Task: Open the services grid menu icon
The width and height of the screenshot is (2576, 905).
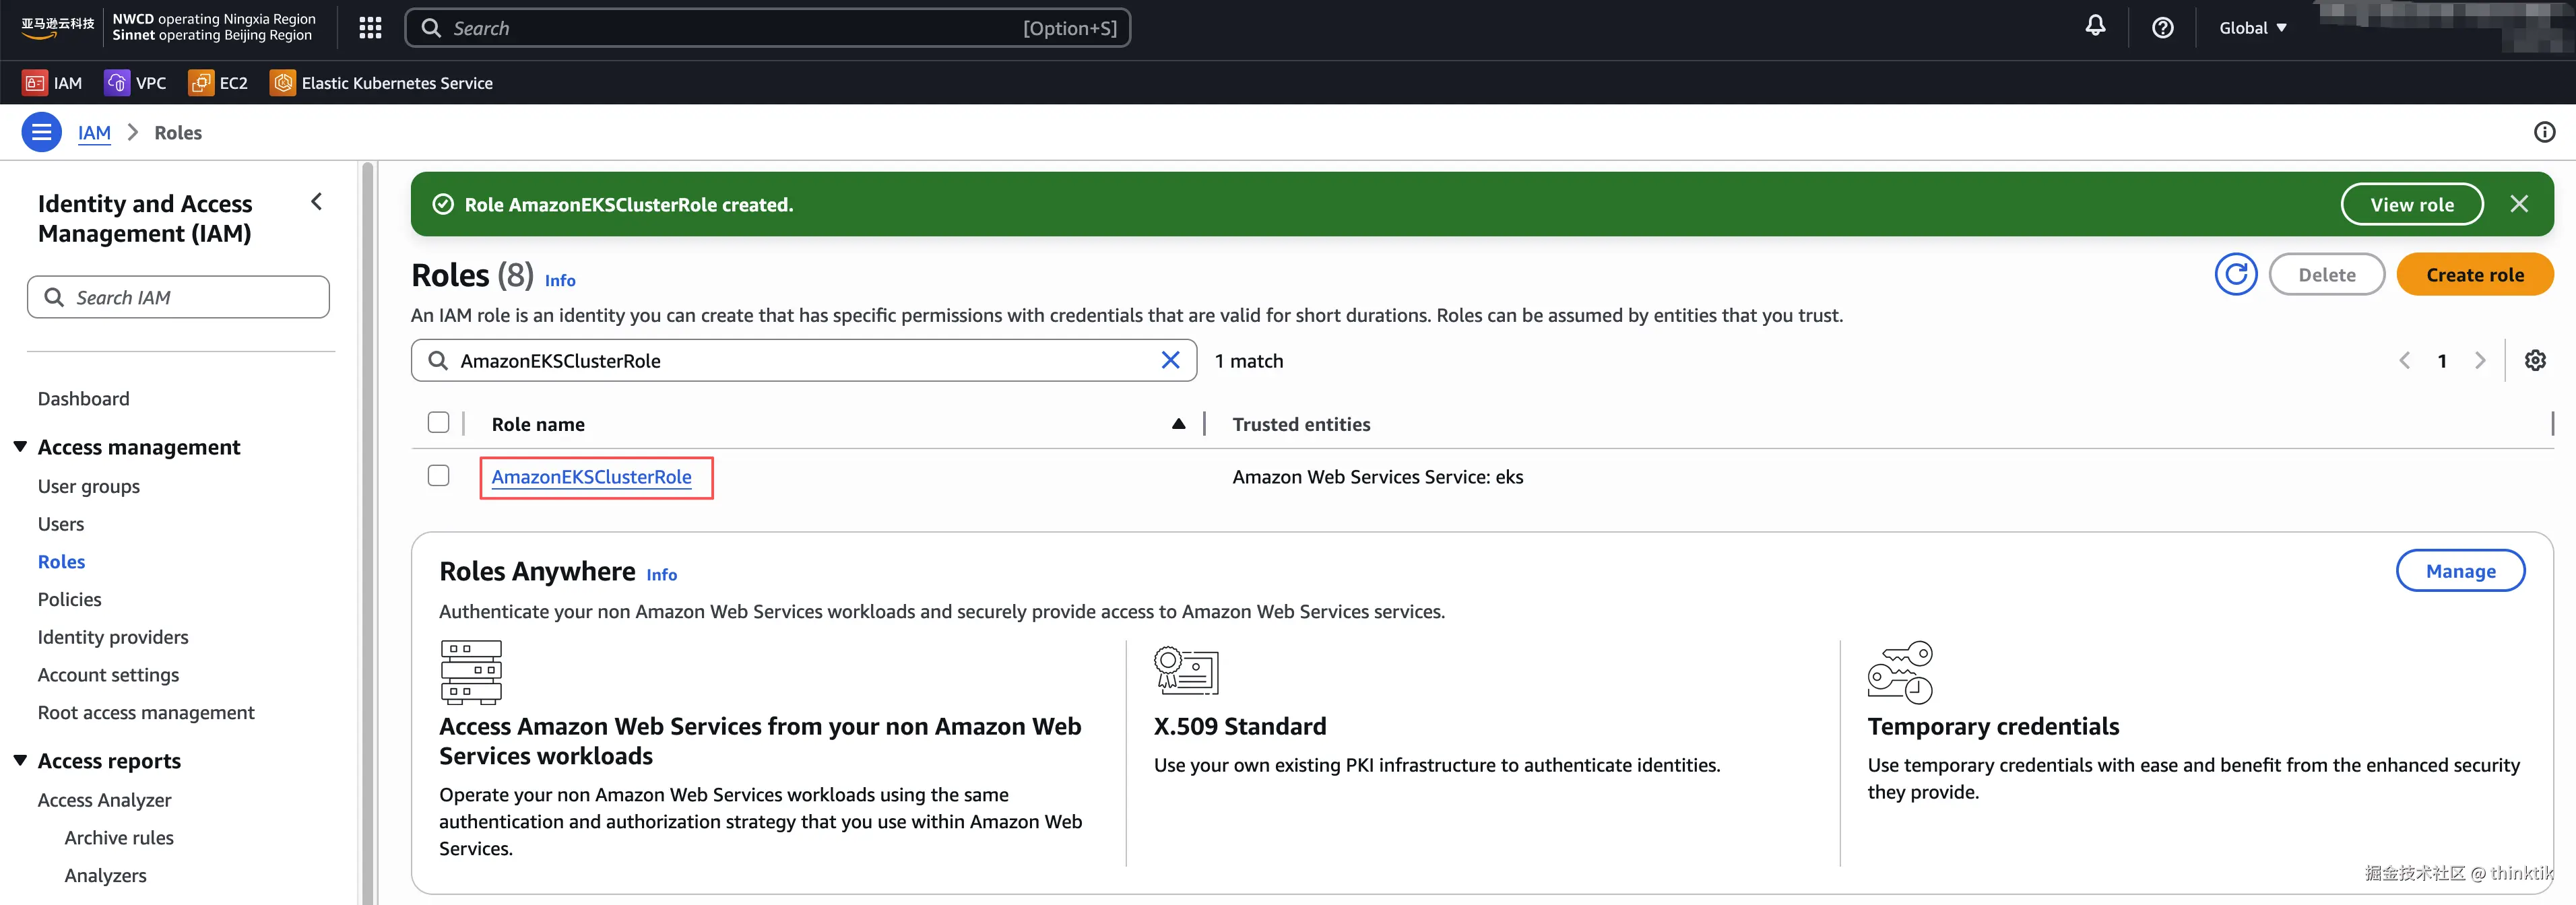Action: (x=370, y=28)
